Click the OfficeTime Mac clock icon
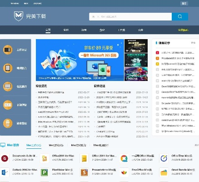 pos(164,158)
